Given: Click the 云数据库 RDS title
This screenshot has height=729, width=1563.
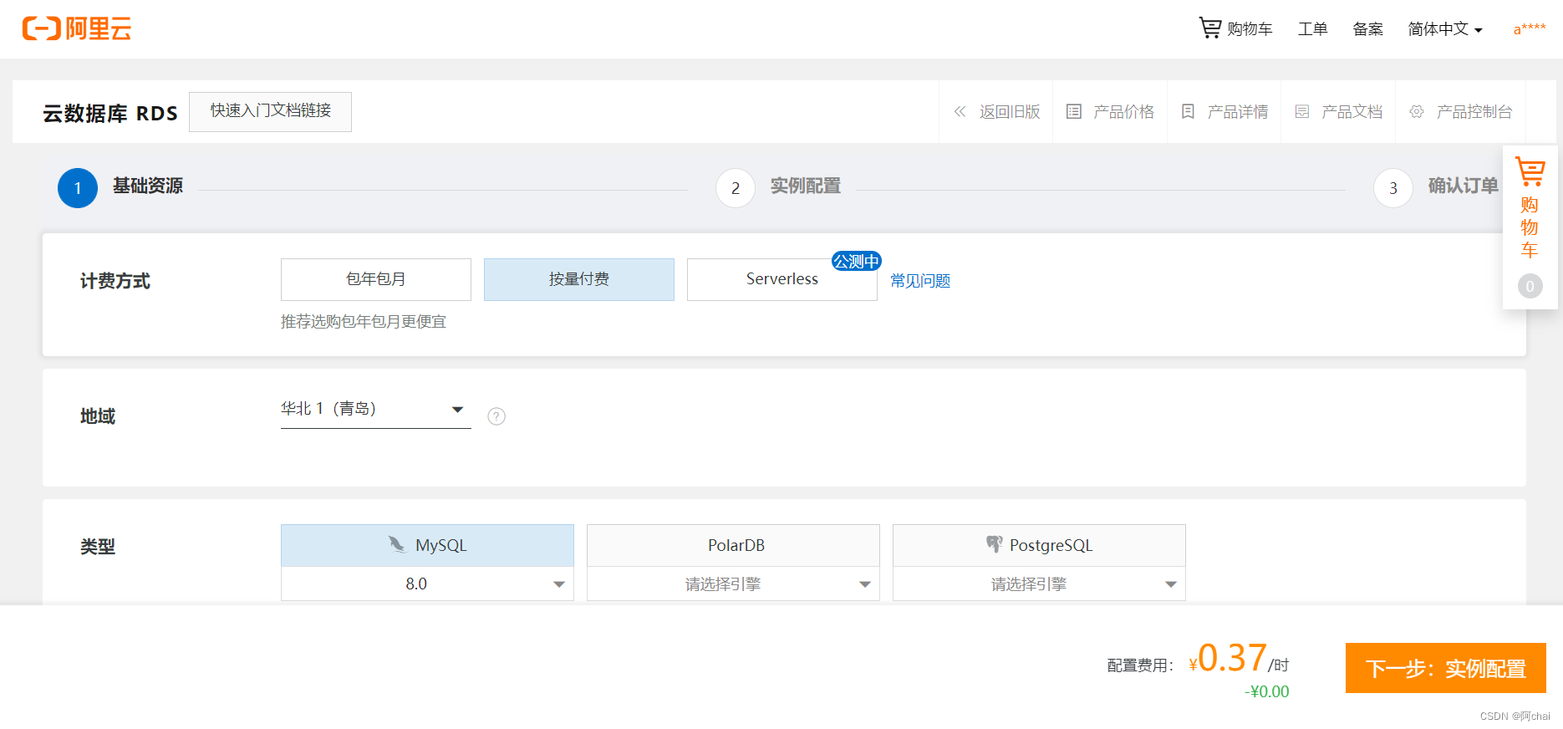Looking at the screenshot, I should pos(110,113).
